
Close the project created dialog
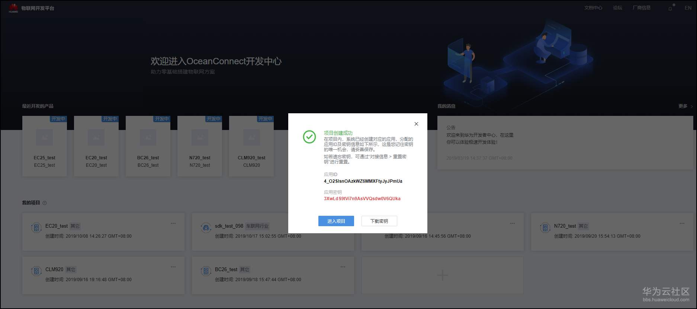[x=416, y=124]
